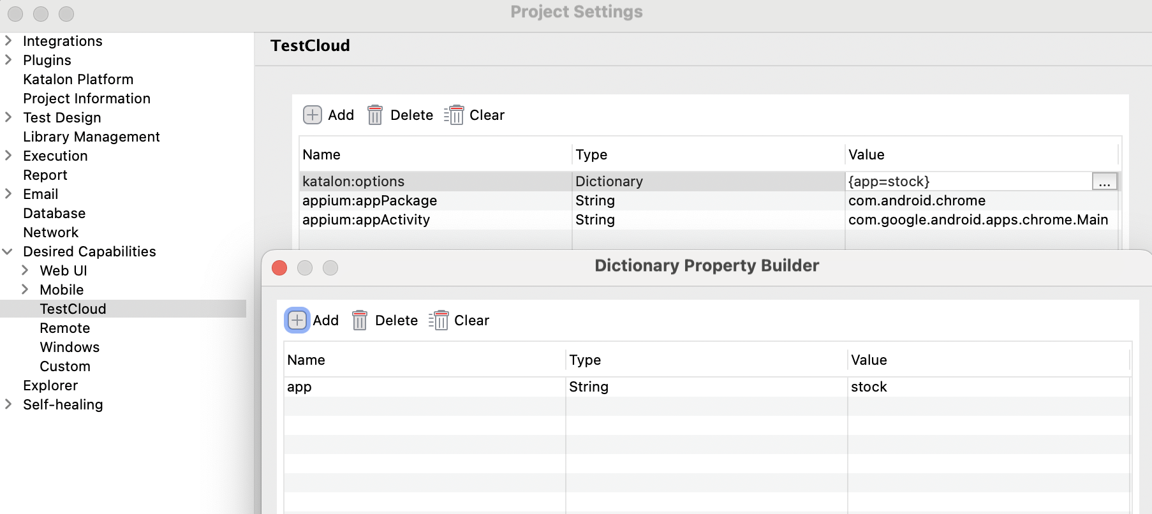Select Plugins label in tree
This screenshot has height=514, width=1152.
pos(47,60)
